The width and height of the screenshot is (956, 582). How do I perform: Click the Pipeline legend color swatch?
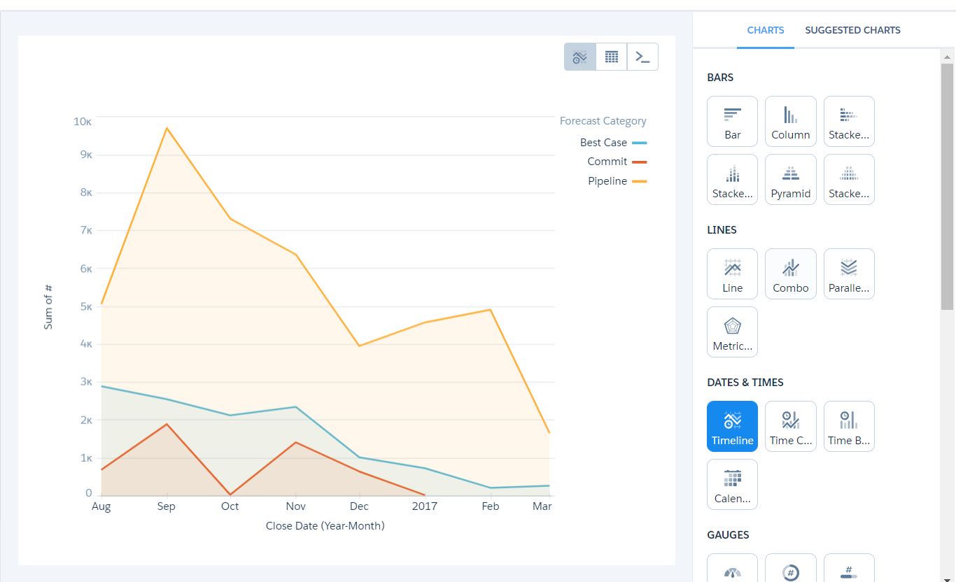pyautogui.click(x=639, y=181)
